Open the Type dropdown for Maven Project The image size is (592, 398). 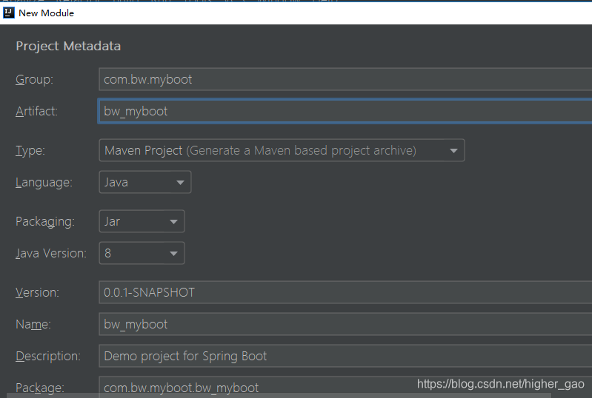(282, 150)
